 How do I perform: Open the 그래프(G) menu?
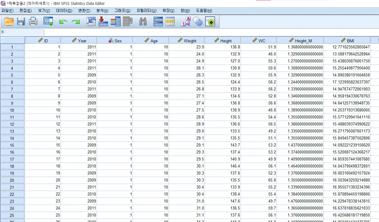pos(122,11)
